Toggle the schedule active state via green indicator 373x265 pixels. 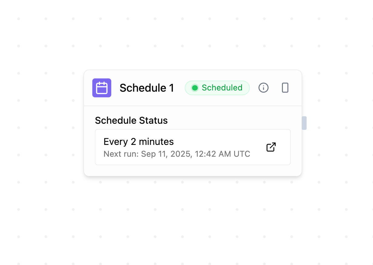(x=195, y=88)
